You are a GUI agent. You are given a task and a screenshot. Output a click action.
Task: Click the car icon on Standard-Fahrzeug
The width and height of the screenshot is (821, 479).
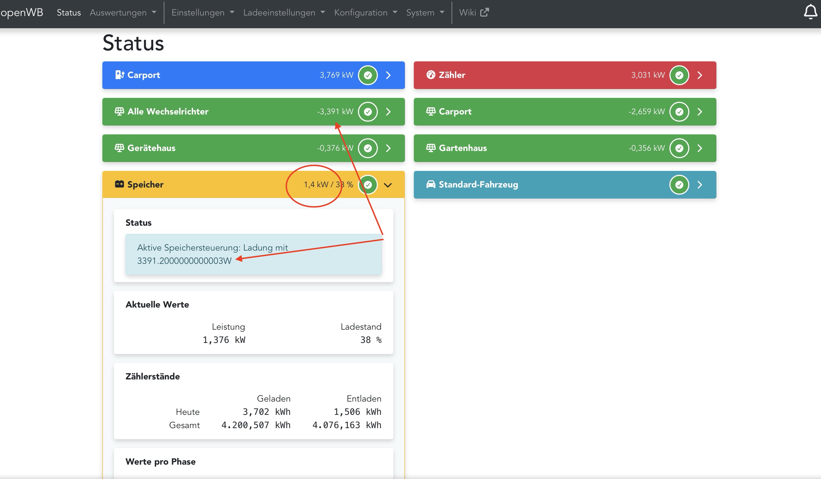[x=431, y=184]
